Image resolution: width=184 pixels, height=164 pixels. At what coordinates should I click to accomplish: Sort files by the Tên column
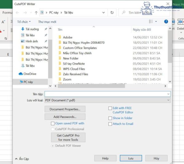pyautogui.click(x=60, y=30)
